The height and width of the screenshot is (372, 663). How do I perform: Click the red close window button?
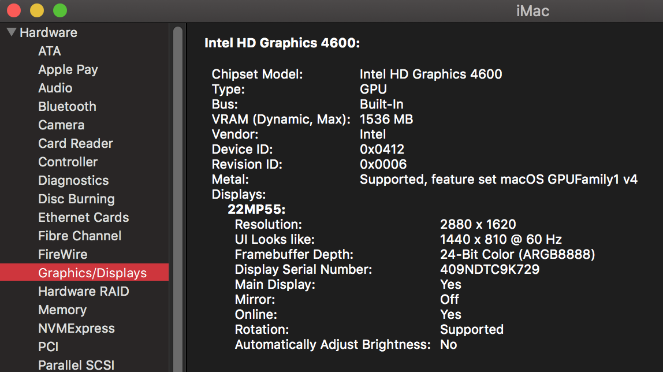click(x=14, y=10)
